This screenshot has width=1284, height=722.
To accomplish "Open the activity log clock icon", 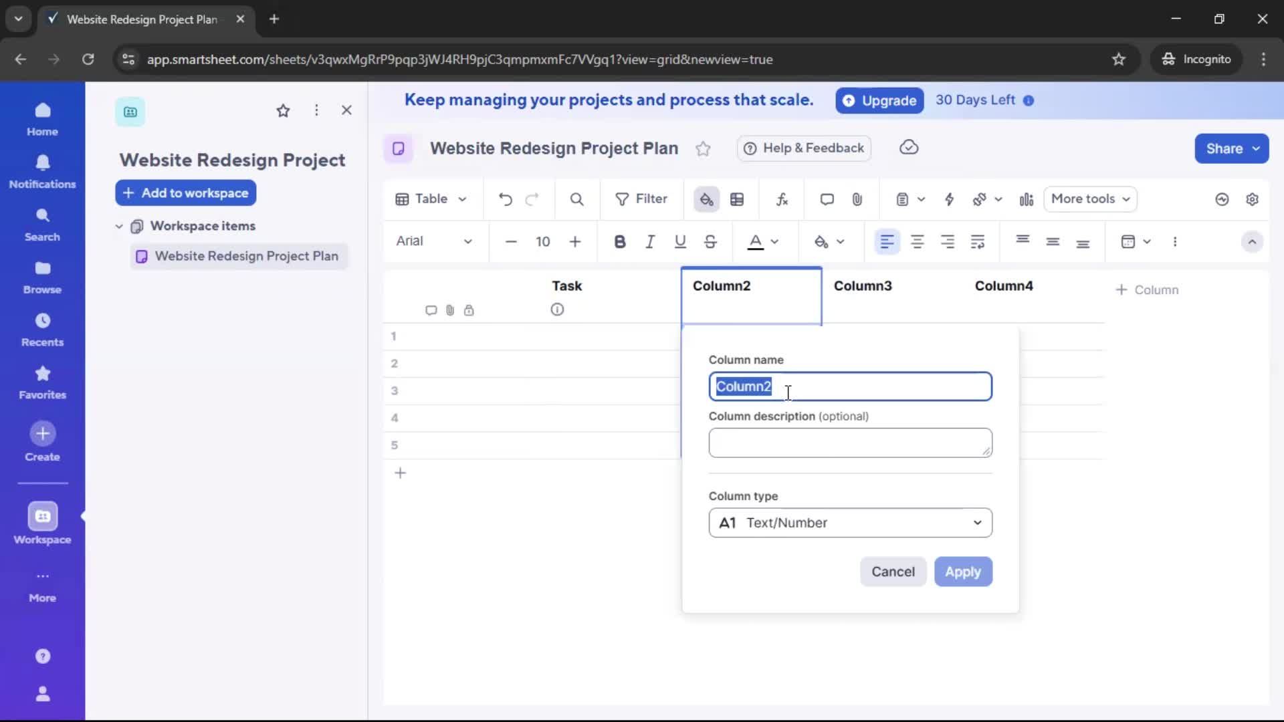I will coord(1222,199).
